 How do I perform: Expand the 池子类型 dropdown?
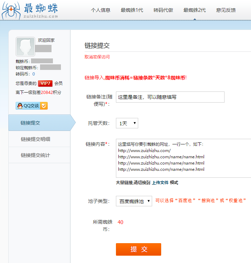click(x=134, y=201)
